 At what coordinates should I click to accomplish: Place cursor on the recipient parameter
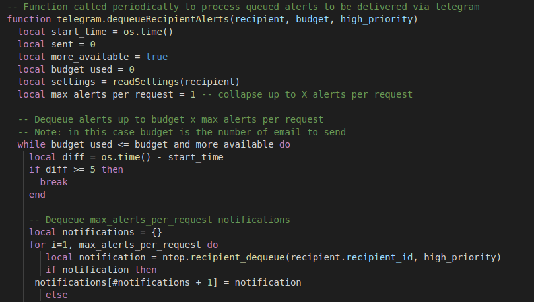[259, 19]
